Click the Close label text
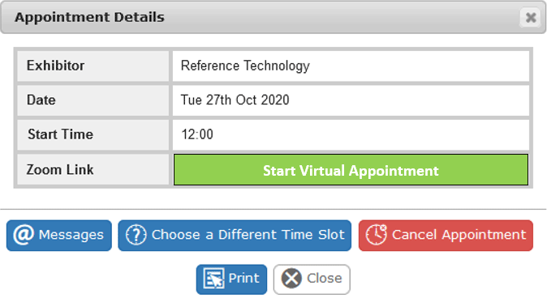This screenshot has height=302, width=547. click(x=325, y=279)
